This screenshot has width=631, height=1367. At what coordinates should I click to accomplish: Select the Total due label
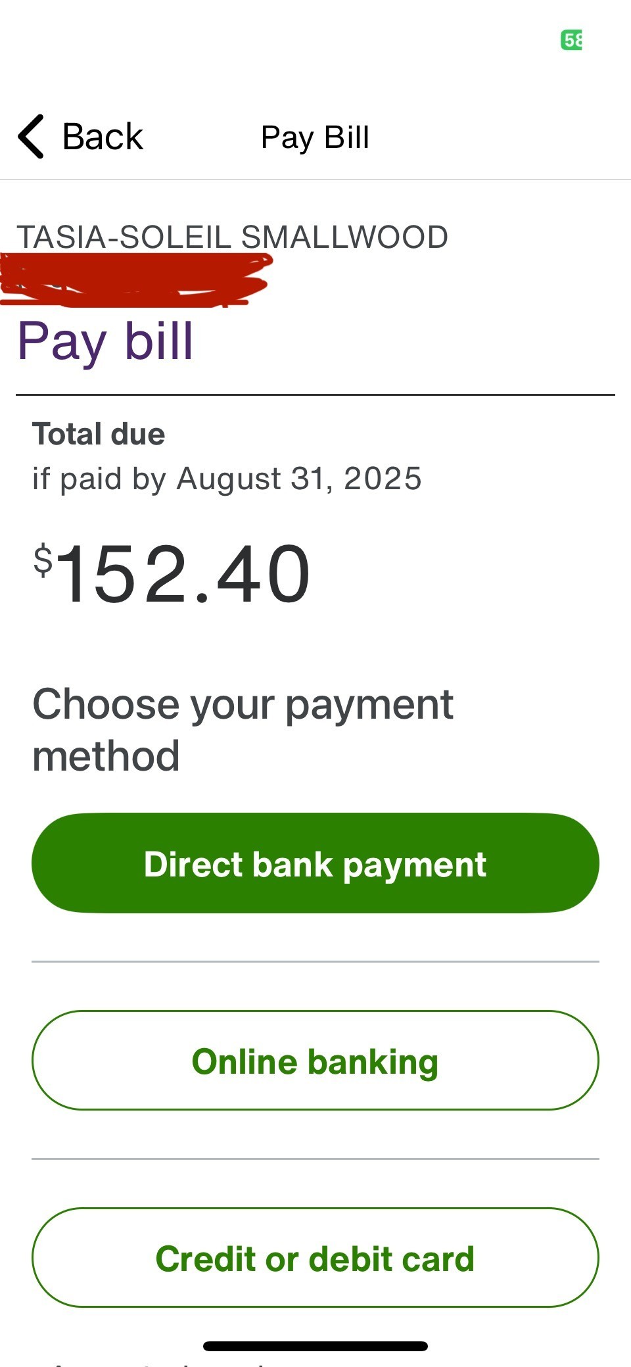[x=99, y=433]
